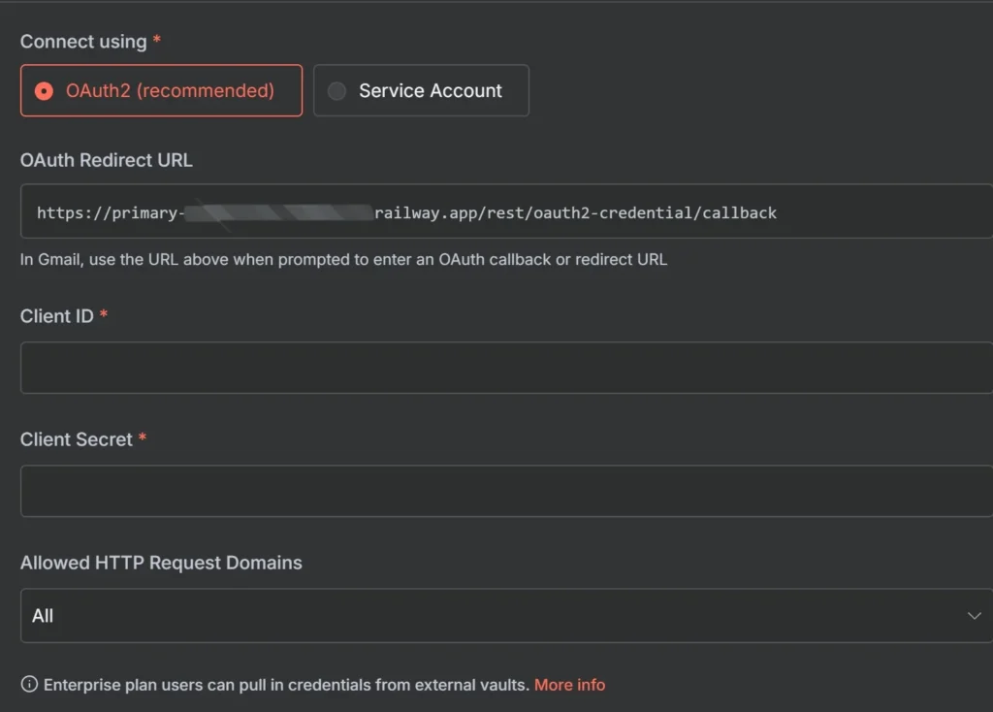Click the info circle icon beside Enterprise note
The height and width of the screenshot is (712, 993).
coord(29,685)
